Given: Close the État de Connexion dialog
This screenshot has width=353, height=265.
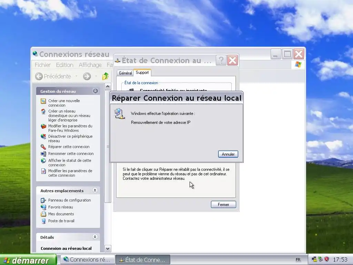Looking at the screenshot, I should pos(232,60).
